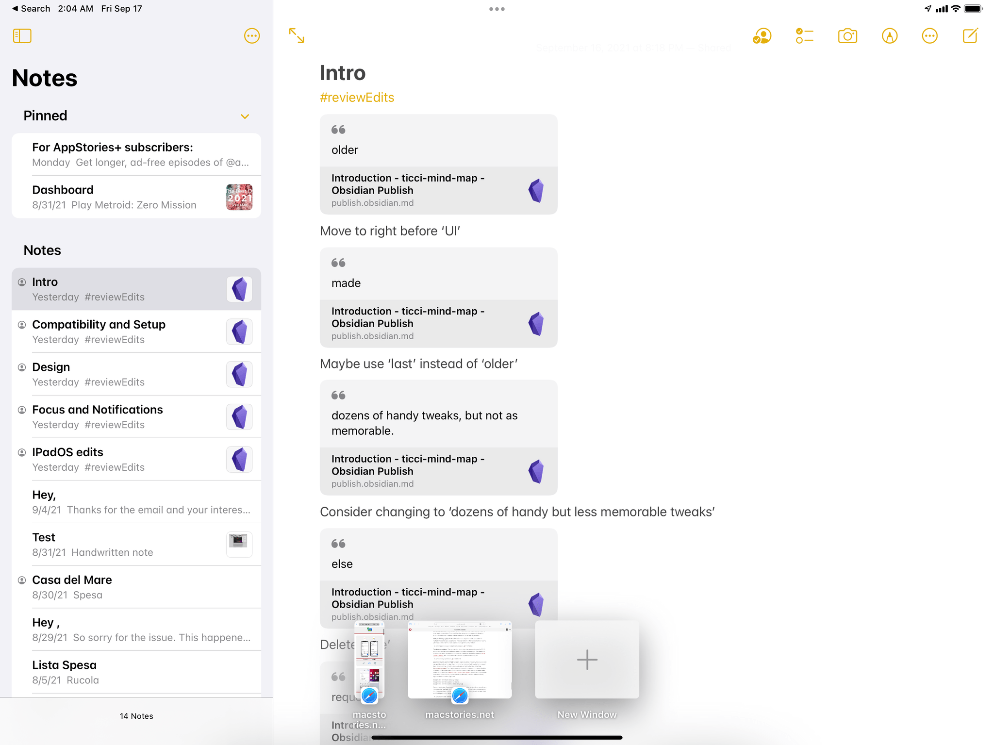Tap the Wi-Fi icon in the status bar
The image size is (994, 745).
coord(956,8)
